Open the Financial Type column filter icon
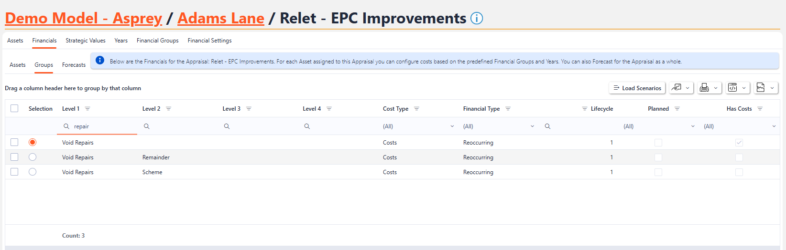786x250 pixels. [508, 109]
